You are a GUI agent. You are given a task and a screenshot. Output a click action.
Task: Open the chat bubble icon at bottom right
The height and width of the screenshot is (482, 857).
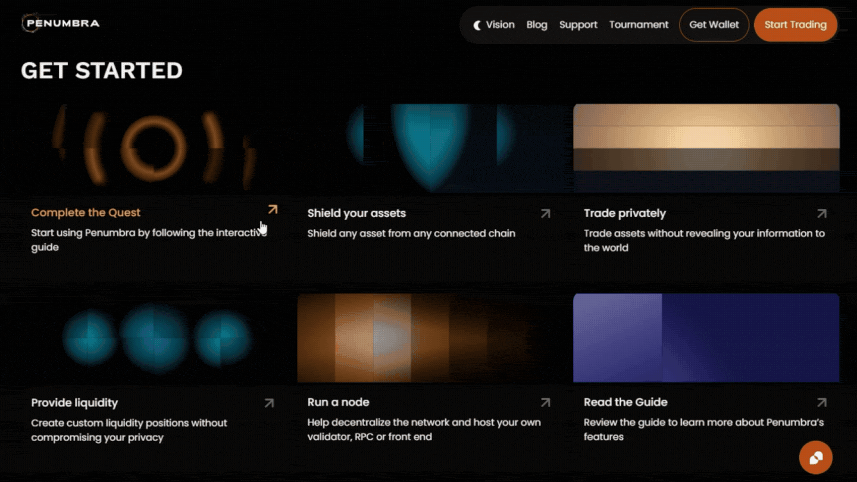tap(816, 457)
